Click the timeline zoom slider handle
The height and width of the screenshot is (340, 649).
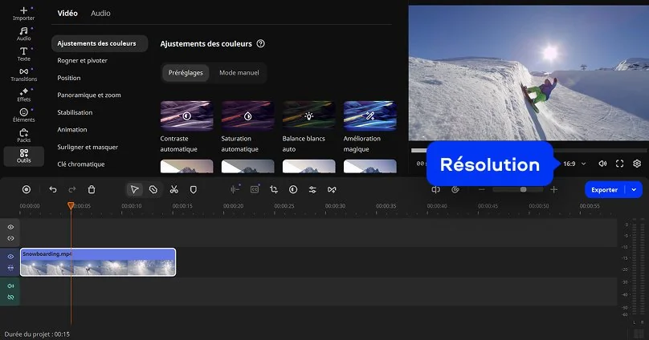click(523, 189)
